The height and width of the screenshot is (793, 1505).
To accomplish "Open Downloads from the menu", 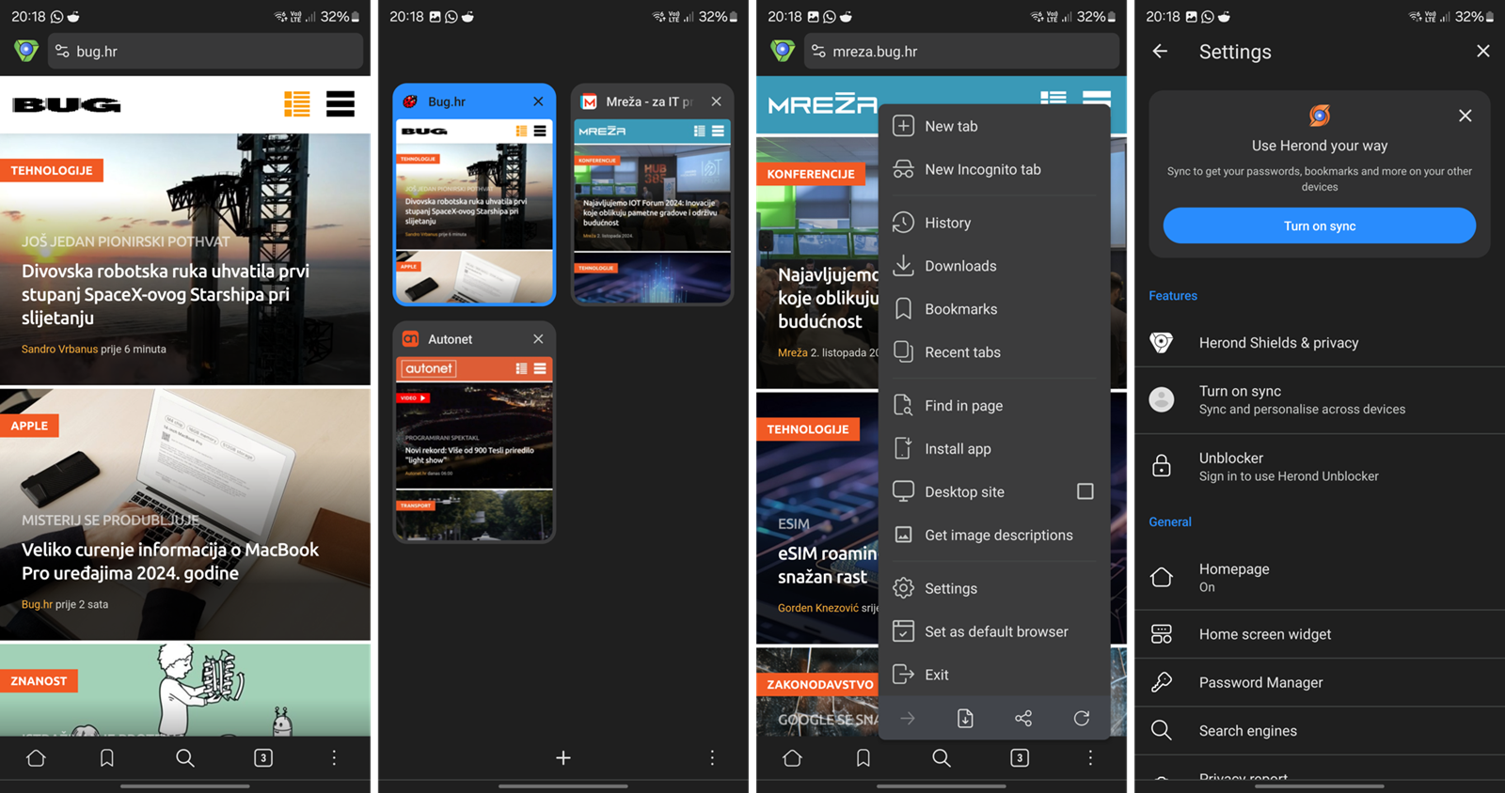I will [x=994, y=266].
